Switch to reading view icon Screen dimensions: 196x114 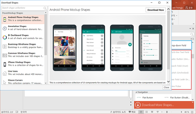[x=152, y=112]
